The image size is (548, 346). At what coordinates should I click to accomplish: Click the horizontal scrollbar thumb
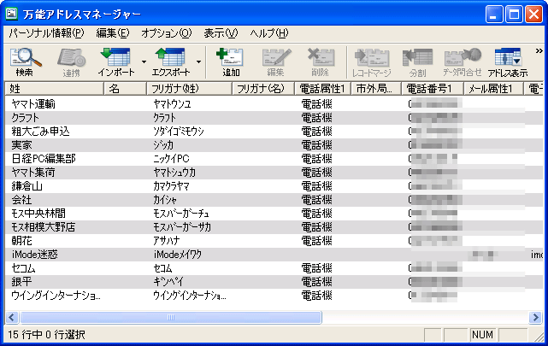[x=170, y=317]
